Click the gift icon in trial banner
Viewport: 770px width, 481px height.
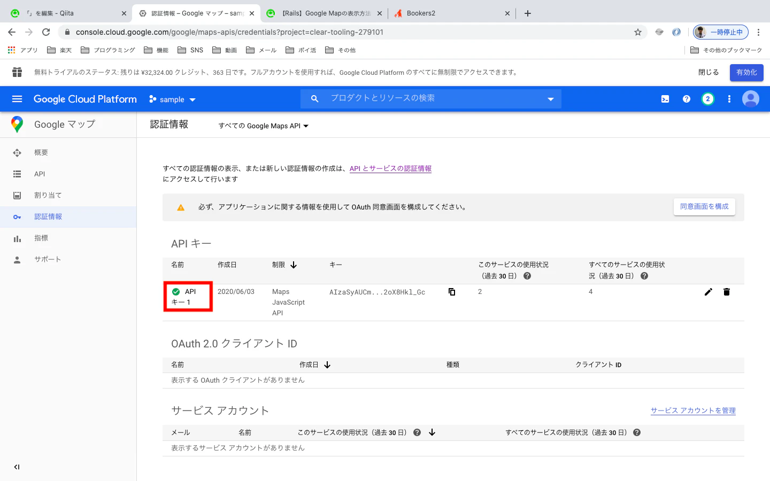17,72
